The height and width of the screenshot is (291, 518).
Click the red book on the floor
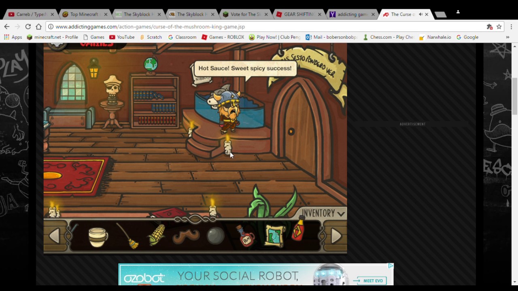coord(170,213)
